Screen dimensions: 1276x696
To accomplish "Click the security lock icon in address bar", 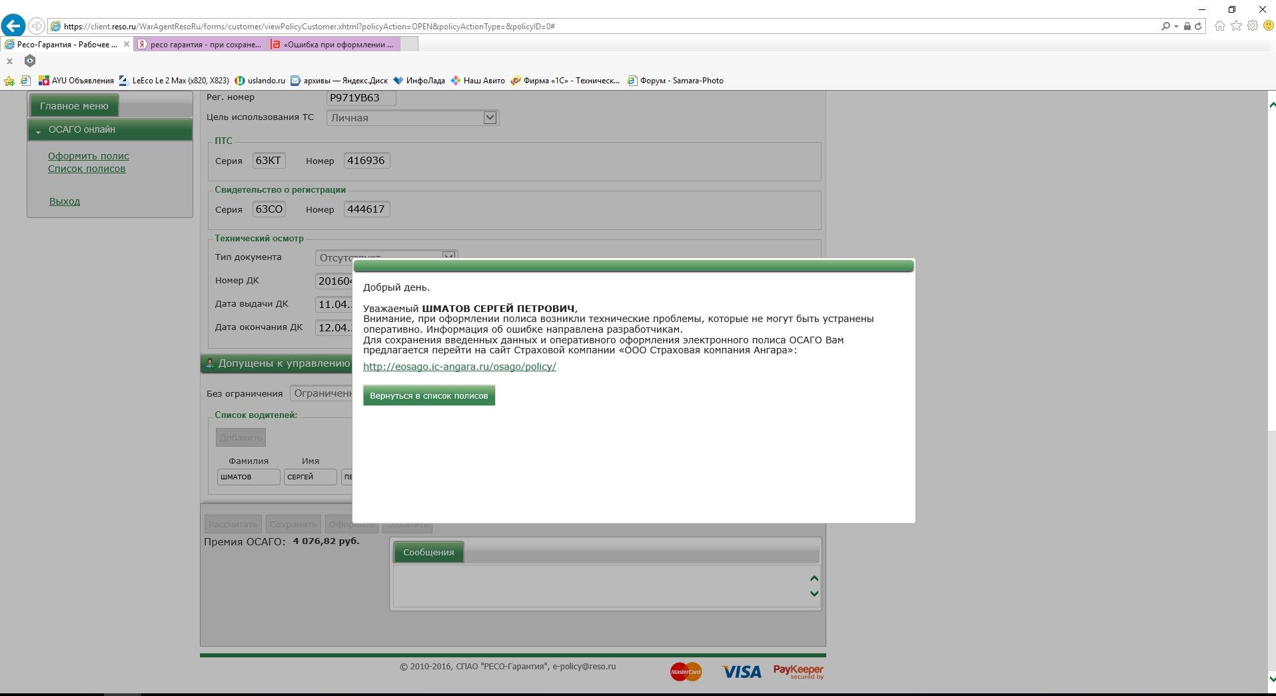I will tap(1187, 27).
